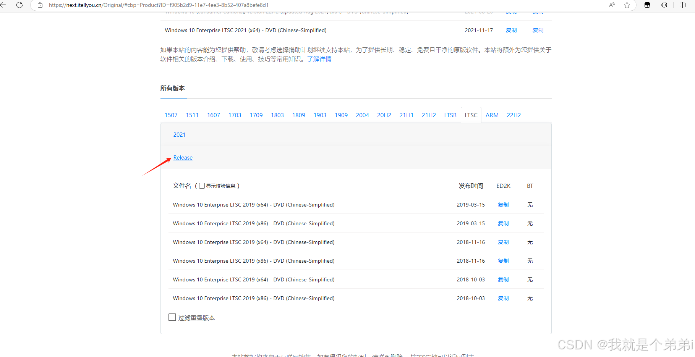Screen dimensions: 695x357
Task: Switch to the LTSB tab
Action: (x=450, y=115)
